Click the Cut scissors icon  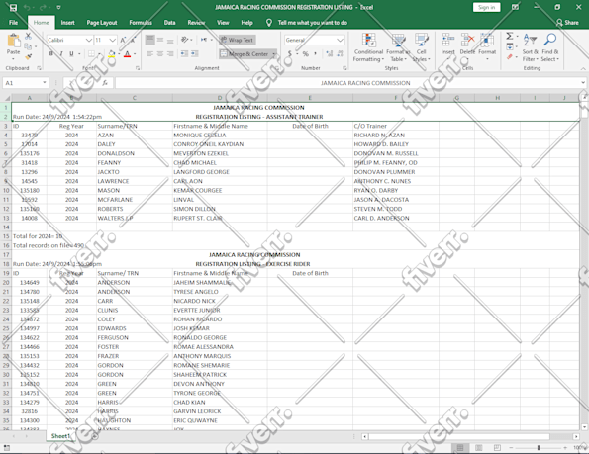(x=28, y=37)
